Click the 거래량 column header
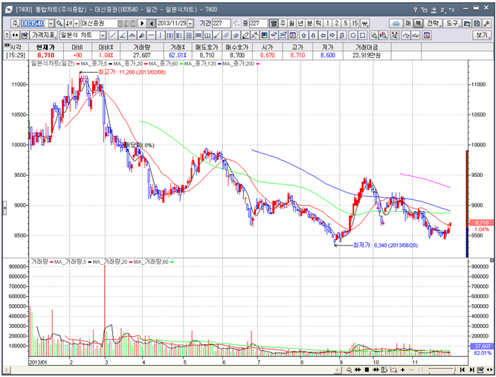Image resolution: width=496 pixels, height=377 pixels. (x=141, y=47)
